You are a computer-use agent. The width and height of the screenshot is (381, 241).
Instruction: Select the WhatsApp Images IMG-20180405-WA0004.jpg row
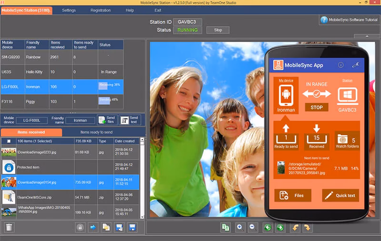[70, 211]
